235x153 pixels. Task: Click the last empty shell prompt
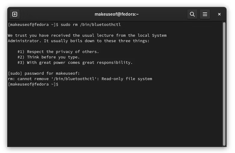point(33,84)
